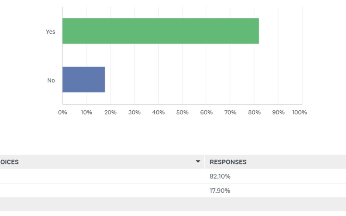Click the 50% axis label

click(182, 112)
